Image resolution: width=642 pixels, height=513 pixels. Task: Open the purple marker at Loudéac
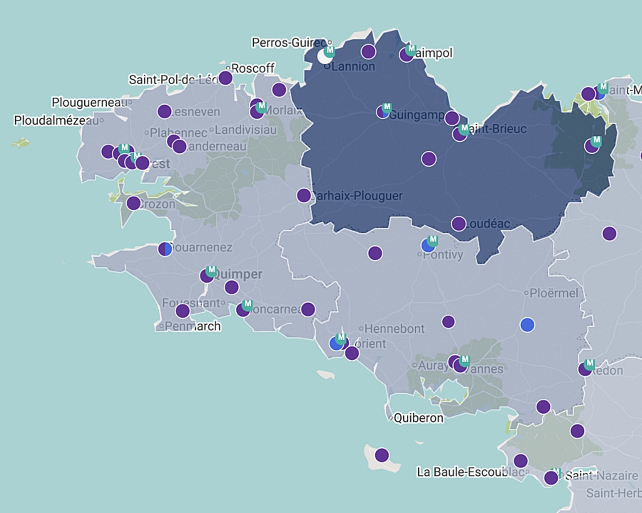tap(458, 223)
